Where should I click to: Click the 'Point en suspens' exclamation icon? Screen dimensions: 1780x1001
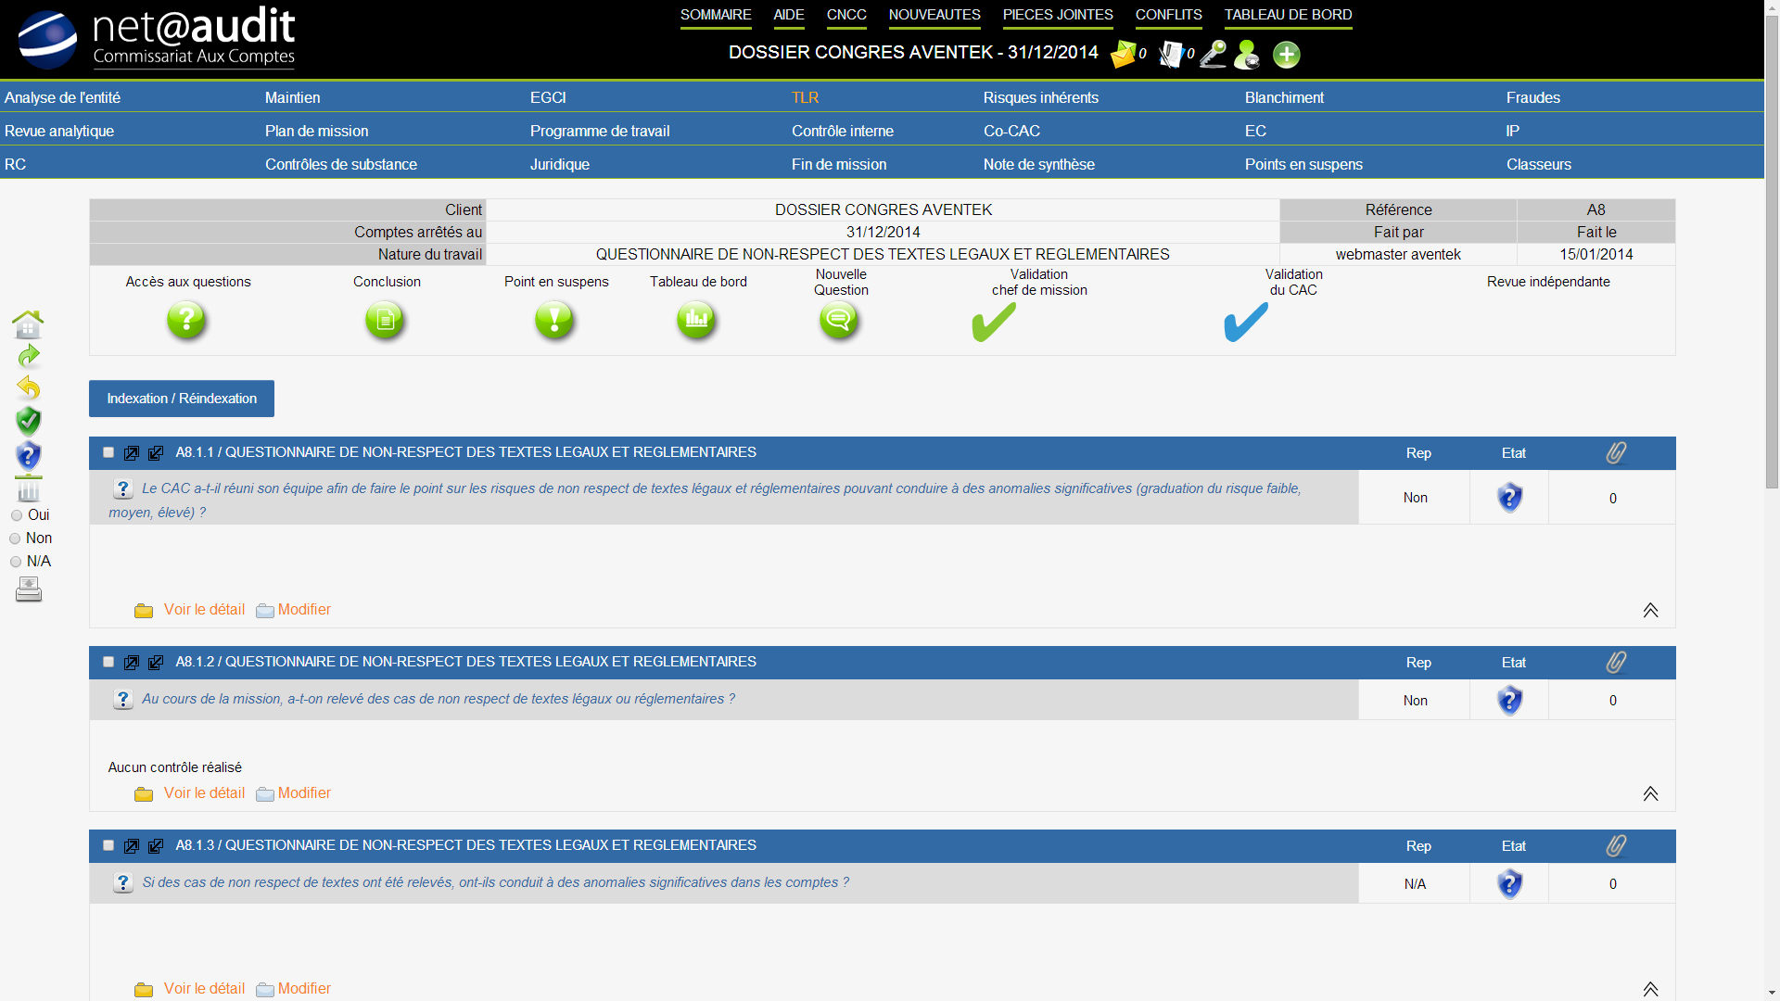[x=554, y=321]
